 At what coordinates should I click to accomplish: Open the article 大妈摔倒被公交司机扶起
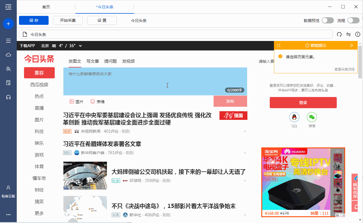178,172
